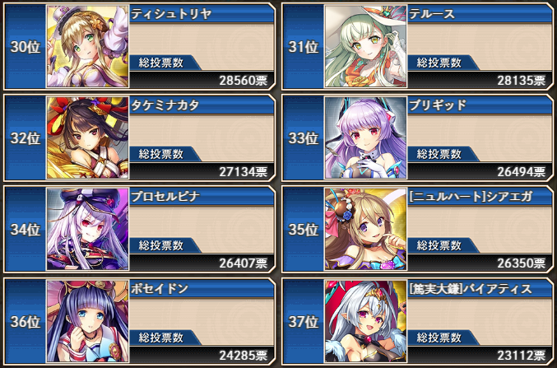Click the 28560票 vote count
This screenshot has height=368, width=557.
243,81
